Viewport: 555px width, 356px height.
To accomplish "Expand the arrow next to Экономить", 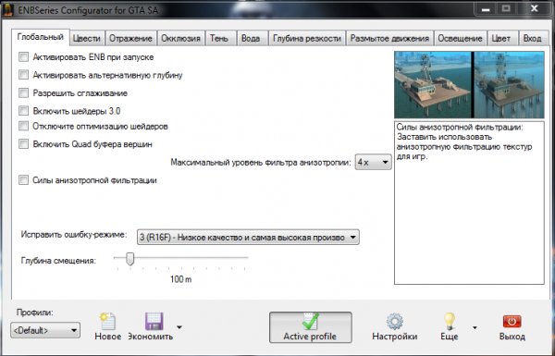I will 179,327.
